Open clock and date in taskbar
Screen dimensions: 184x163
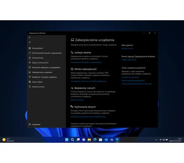175,140
